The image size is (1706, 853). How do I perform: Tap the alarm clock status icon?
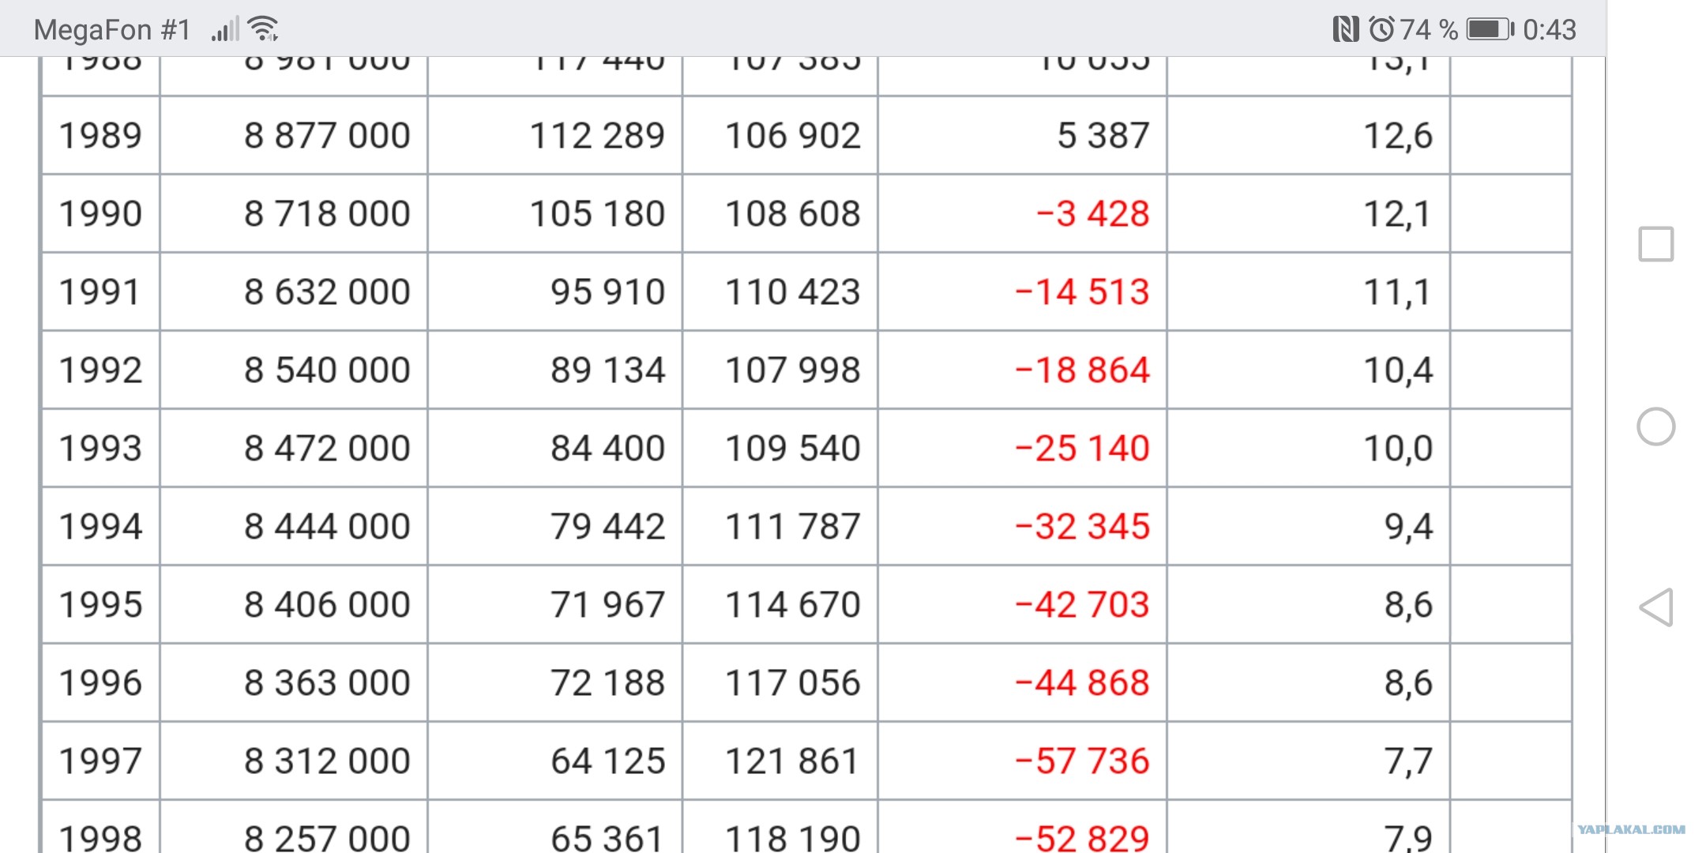click(x=1381, y=30)
